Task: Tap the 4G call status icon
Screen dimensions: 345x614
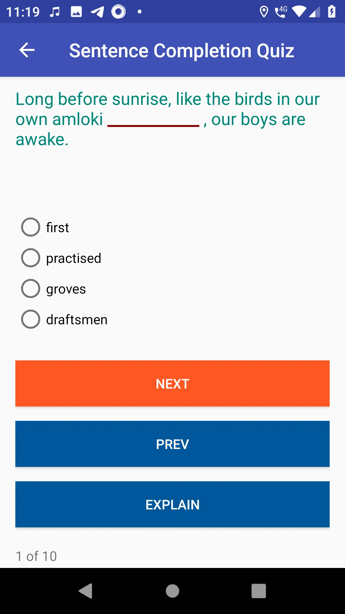Action: pos(281,12)
